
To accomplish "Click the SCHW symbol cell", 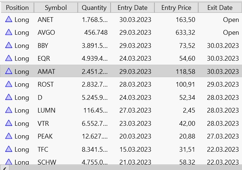I will click(x=47, y=162).
